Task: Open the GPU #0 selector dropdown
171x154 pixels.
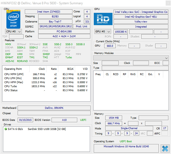Action: click(x=103, y=32)
